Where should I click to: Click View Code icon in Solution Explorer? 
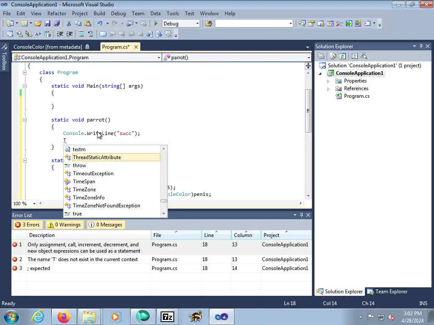pos(355,56)
